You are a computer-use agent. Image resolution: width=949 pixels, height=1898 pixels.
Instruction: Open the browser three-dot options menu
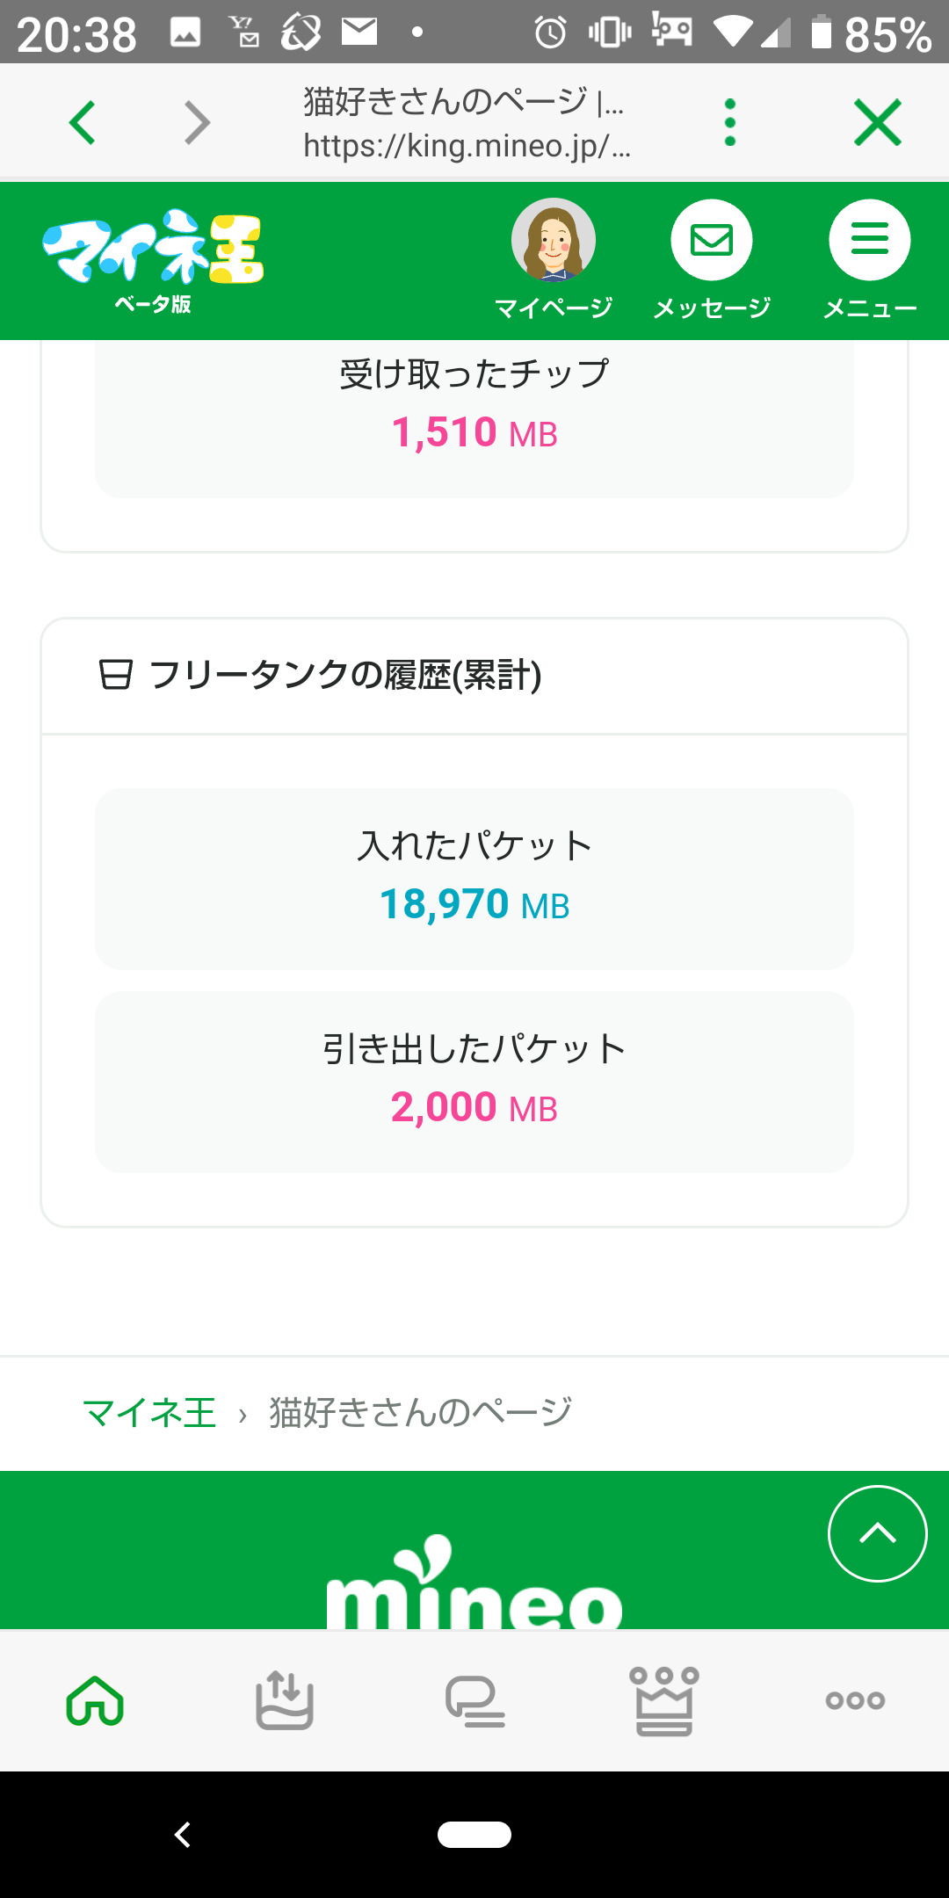click(729, 122)
